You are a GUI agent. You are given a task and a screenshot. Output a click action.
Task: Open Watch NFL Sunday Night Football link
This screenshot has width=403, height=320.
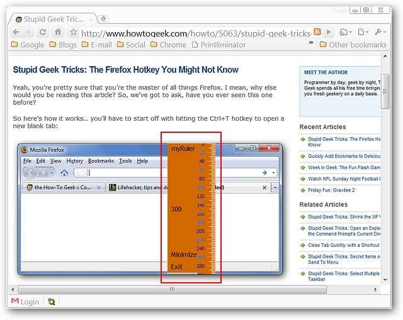coord(344,179)
